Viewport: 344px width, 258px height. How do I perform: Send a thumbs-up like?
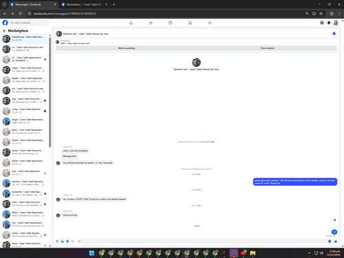[336, 241]
